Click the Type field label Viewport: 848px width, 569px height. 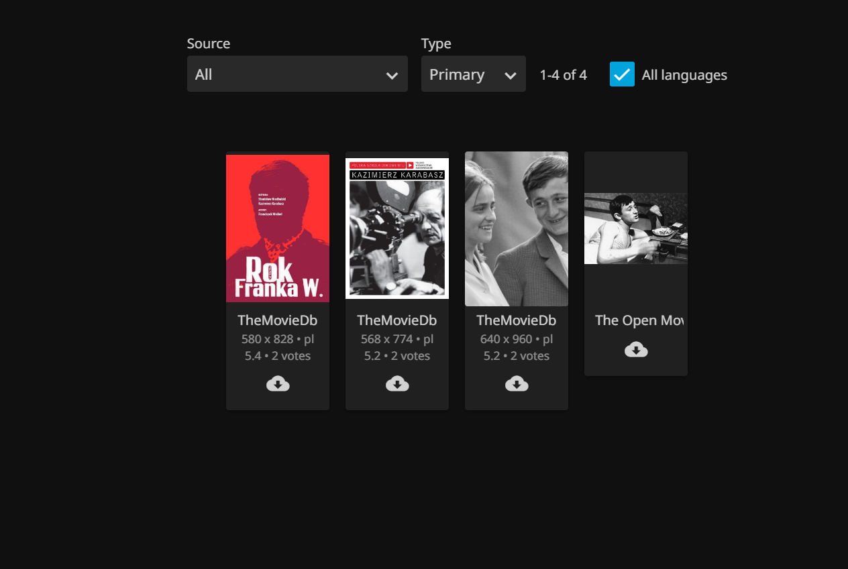click(436, 44)
